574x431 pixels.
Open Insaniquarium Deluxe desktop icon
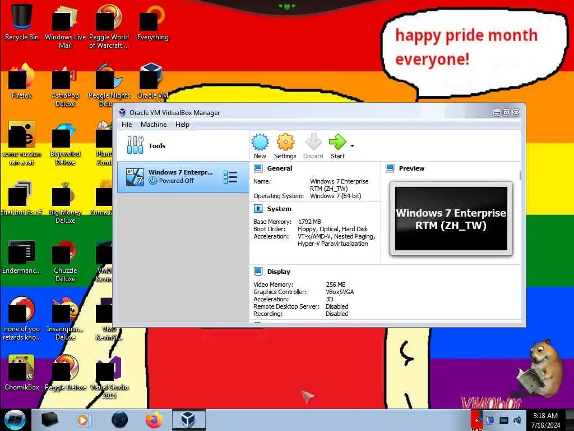(x=65, y=318)
